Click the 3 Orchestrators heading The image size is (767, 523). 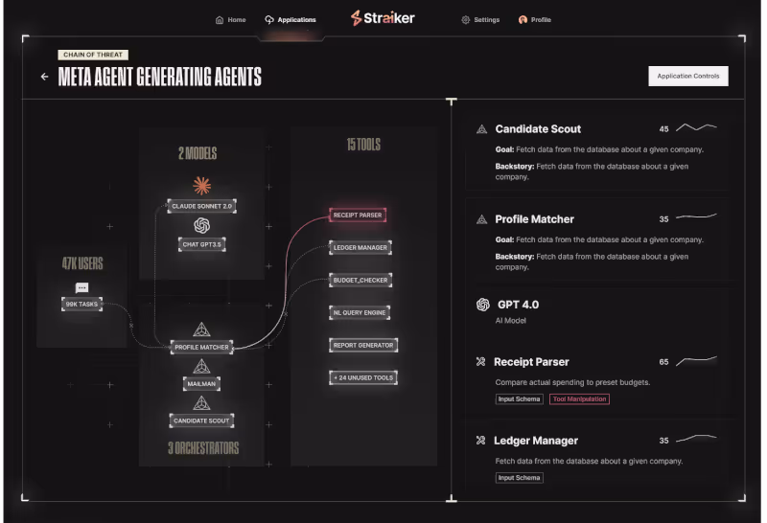tap(203, 448)
